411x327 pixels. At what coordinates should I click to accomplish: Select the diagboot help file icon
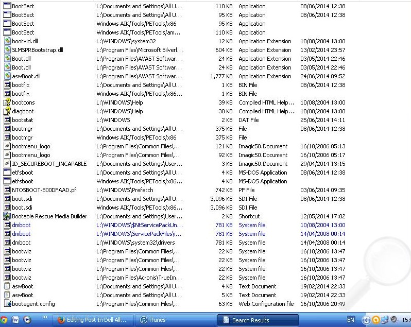7,111
